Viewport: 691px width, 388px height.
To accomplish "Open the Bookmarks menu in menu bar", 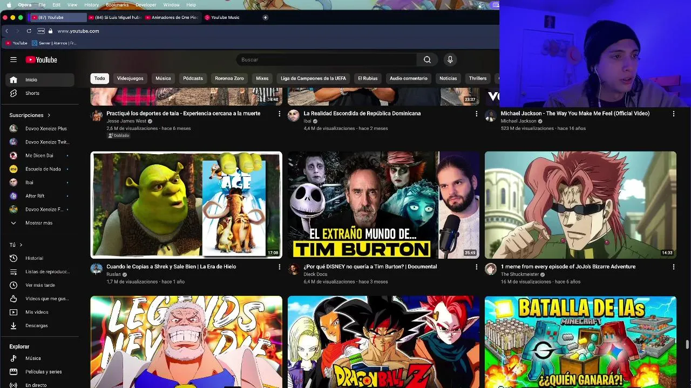I will point(117,5).
